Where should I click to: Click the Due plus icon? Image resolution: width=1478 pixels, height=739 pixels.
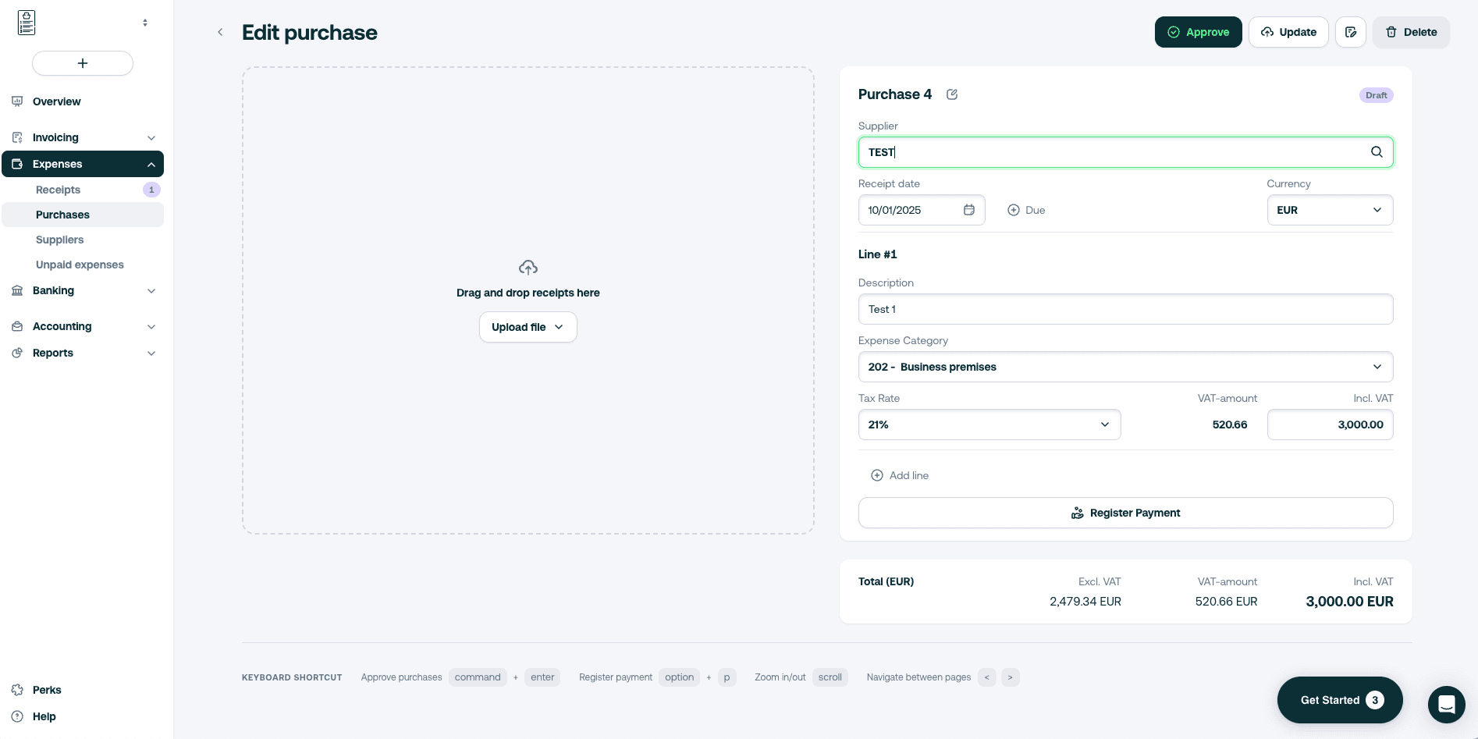coord(1013,210)
